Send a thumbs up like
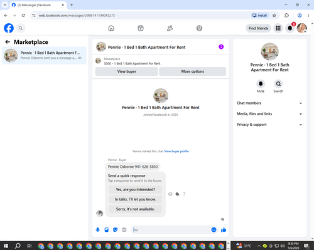Image resolution: width=314 pixels, height=250 pixels. [224, 230]
